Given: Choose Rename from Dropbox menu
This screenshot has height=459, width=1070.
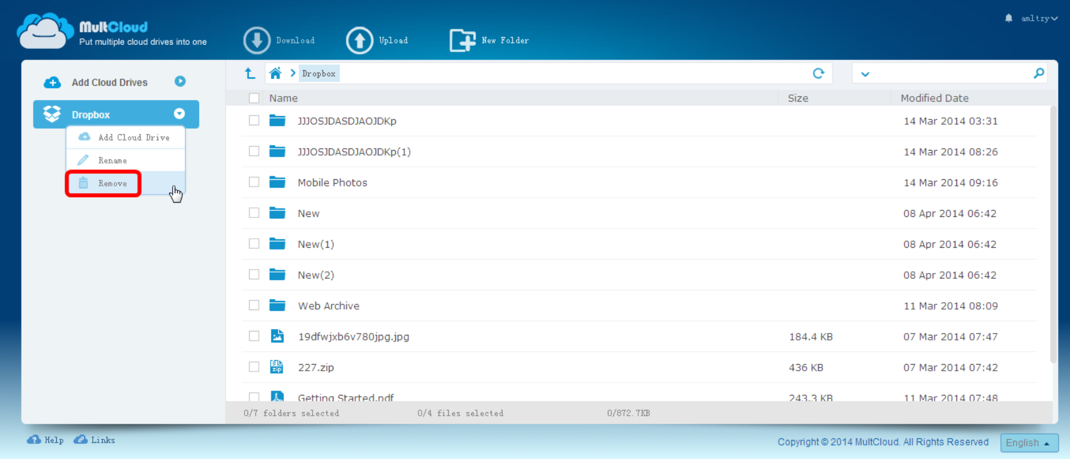Looking at the screenshot, I should point(125,160).
